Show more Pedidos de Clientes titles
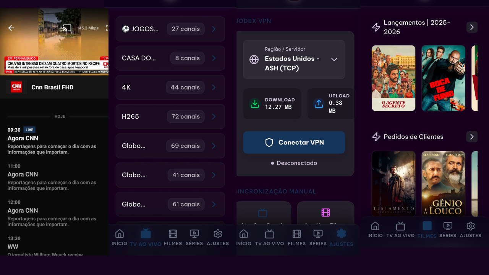 tap(472, 137)
